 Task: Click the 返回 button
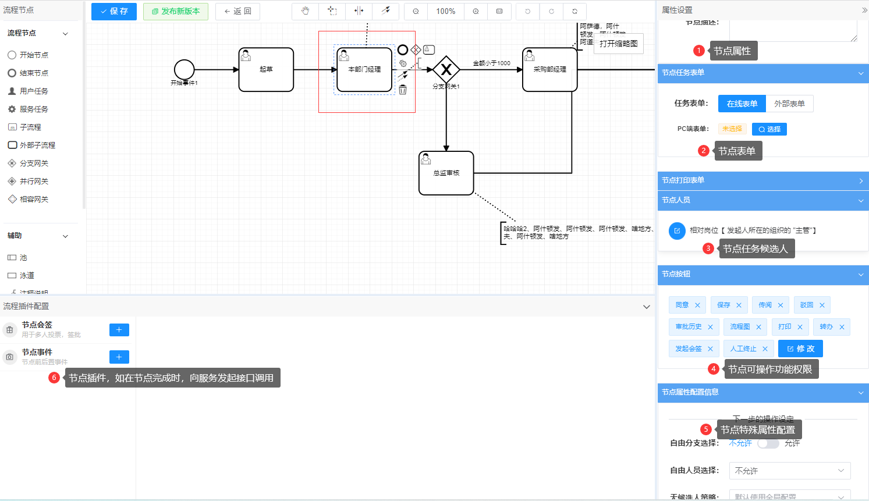tap(237, 11)
